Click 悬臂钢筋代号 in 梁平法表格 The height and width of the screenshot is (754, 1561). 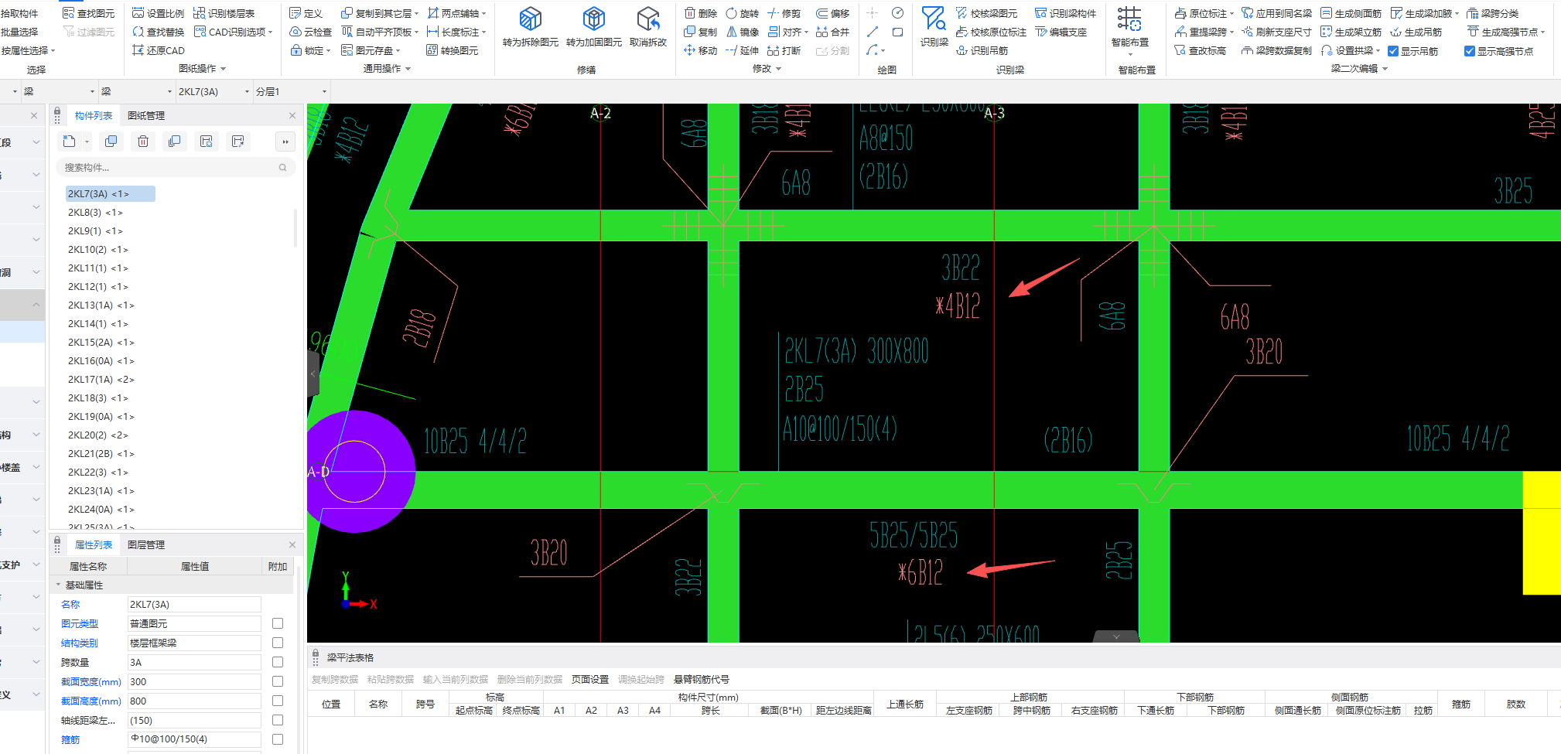(702, 679)
